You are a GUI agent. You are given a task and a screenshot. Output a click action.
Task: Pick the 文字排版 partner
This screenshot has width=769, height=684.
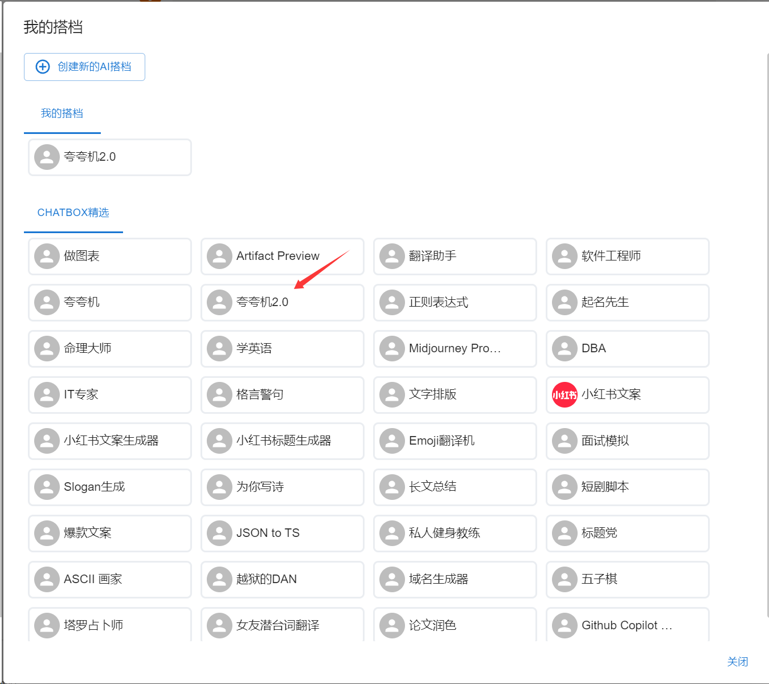[455, 395]
